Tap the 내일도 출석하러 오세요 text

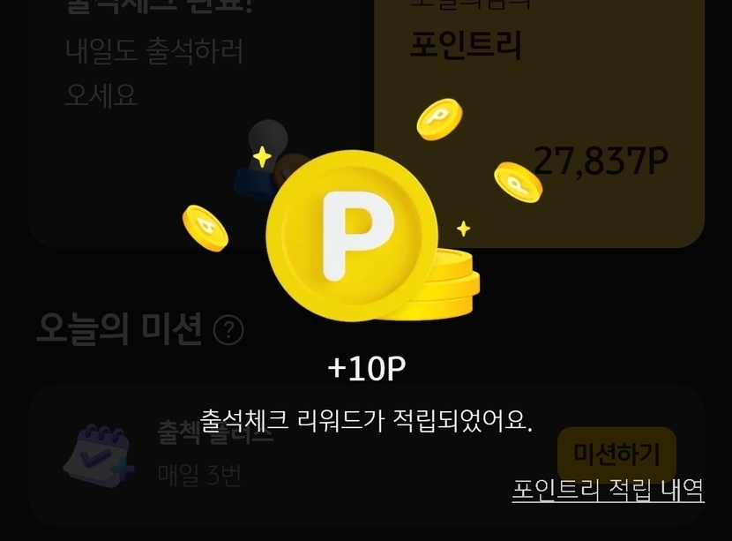154,72
